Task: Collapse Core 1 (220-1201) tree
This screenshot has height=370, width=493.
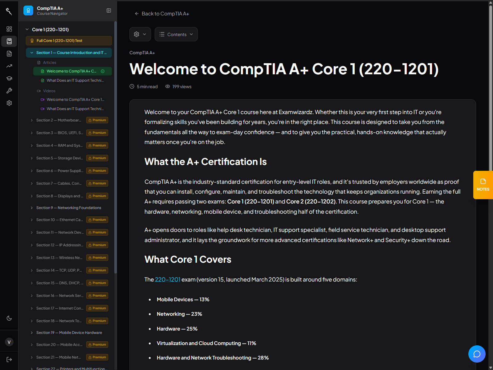Action: click(x=27, y=30)
